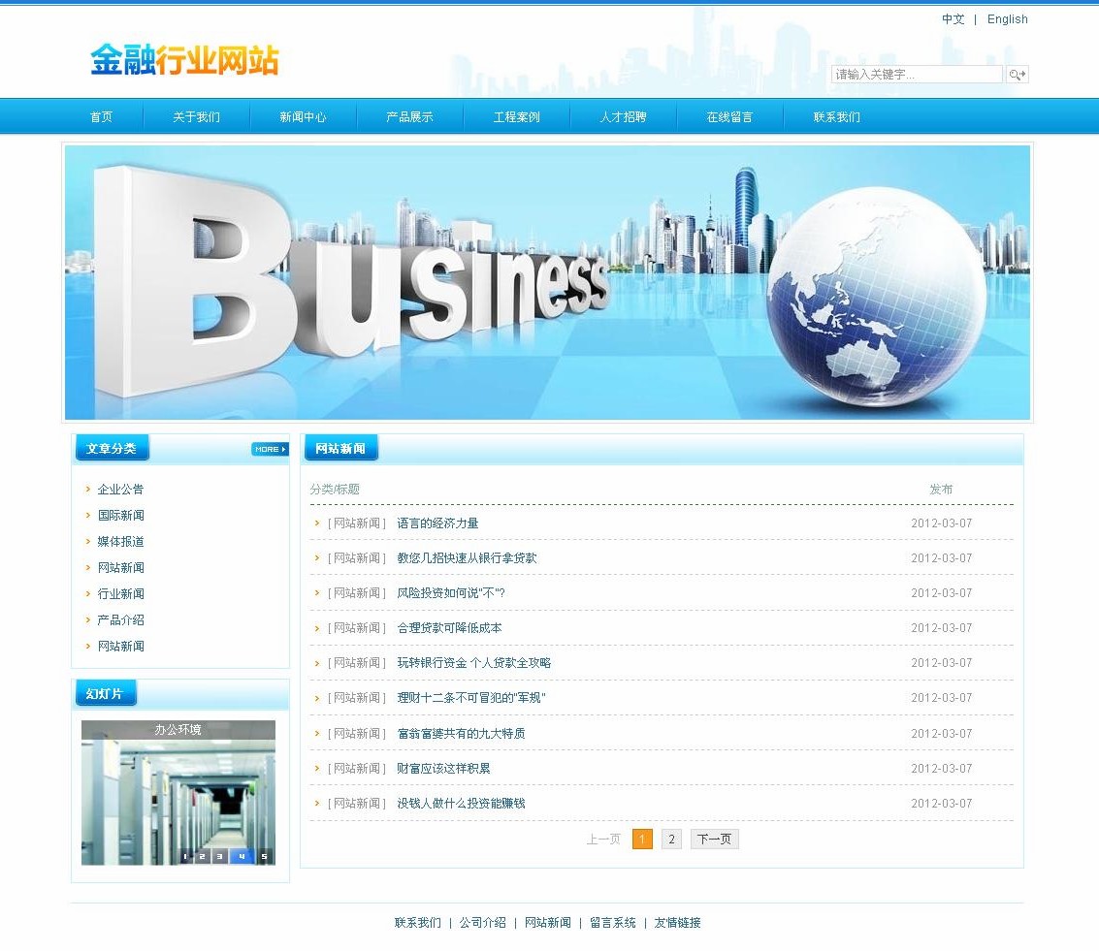Viewport: 1099px width, 951px height.
Task: Open the 企业公告 category
Action: (120, 490)
